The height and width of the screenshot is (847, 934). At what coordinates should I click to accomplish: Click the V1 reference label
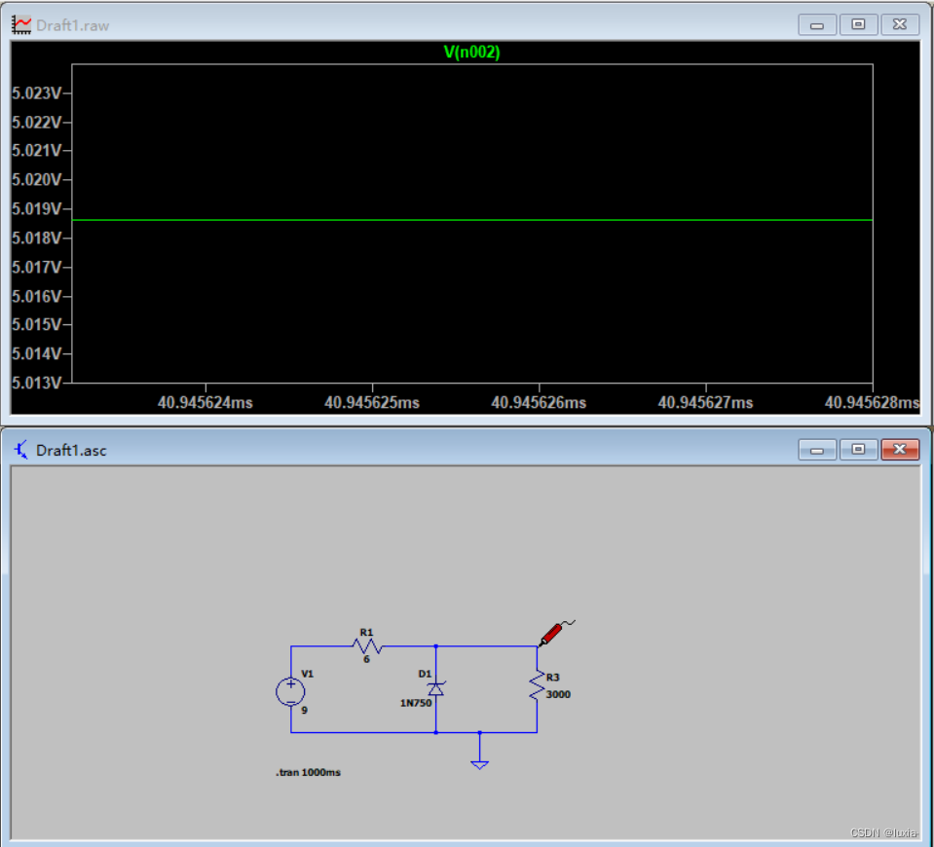(x=308, y=674)
